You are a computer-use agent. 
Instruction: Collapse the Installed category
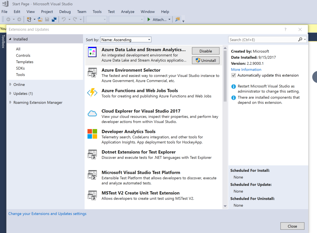coord(10,39)
